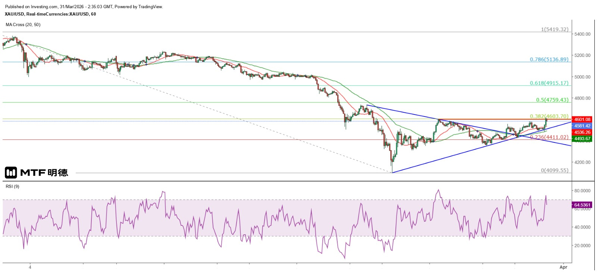Select the 0(4099.55) Fibonacci level label
The image size is (597, 273).
pyautogui.click(x=554, y=170)
